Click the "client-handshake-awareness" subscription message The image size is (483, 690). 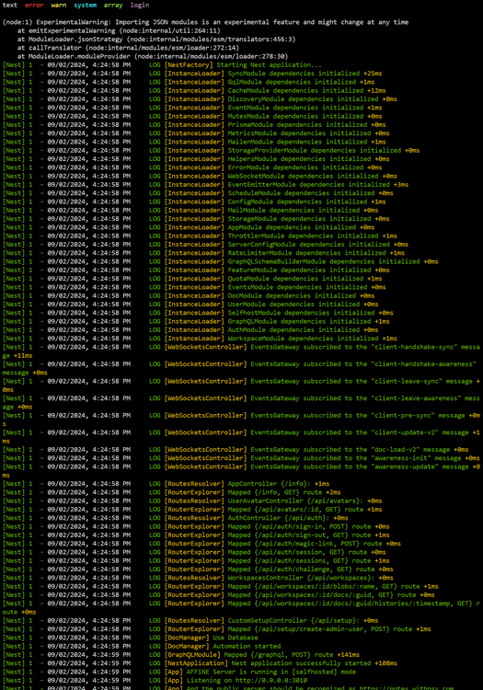click(x=241, y=368)
